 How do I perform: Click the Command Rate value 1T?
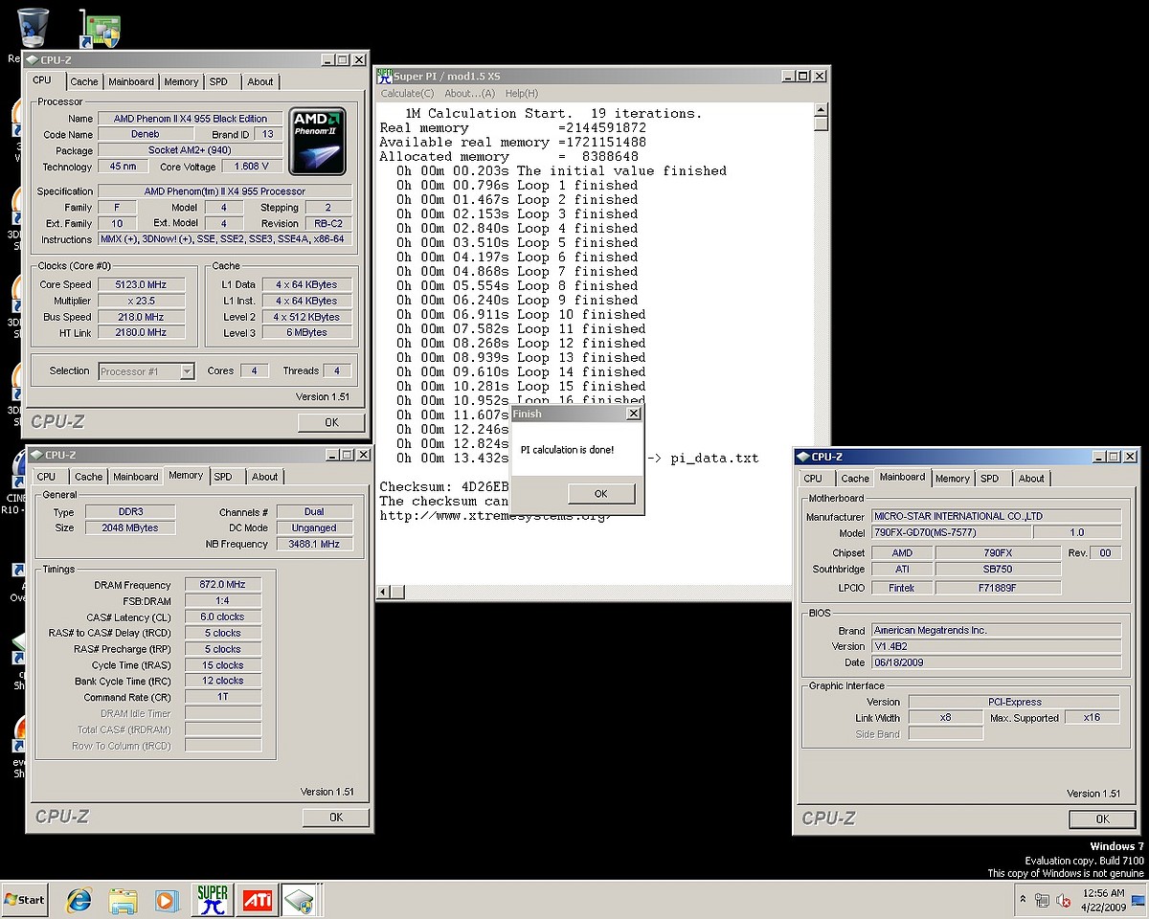pos(223,697)
